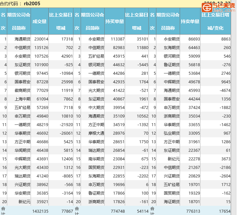237x215 pixels.
Task: Select 海通期货 in the volume ranking
Action: (x=22, y=39)
